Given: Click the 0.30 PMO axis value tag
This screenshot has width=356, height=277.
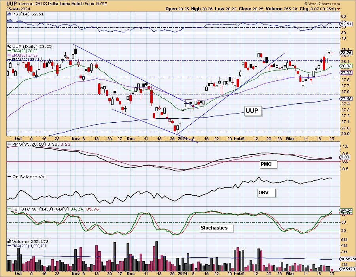Looking at the screenshot, I should [345, 157].
